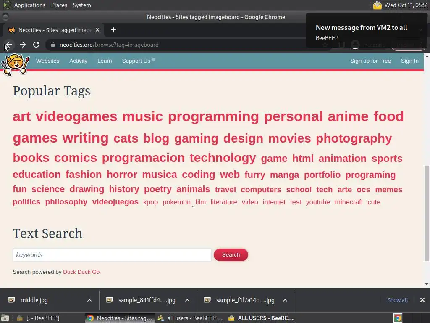
Task: Click the page vertical scrollbar thumb
Action: 427,213
